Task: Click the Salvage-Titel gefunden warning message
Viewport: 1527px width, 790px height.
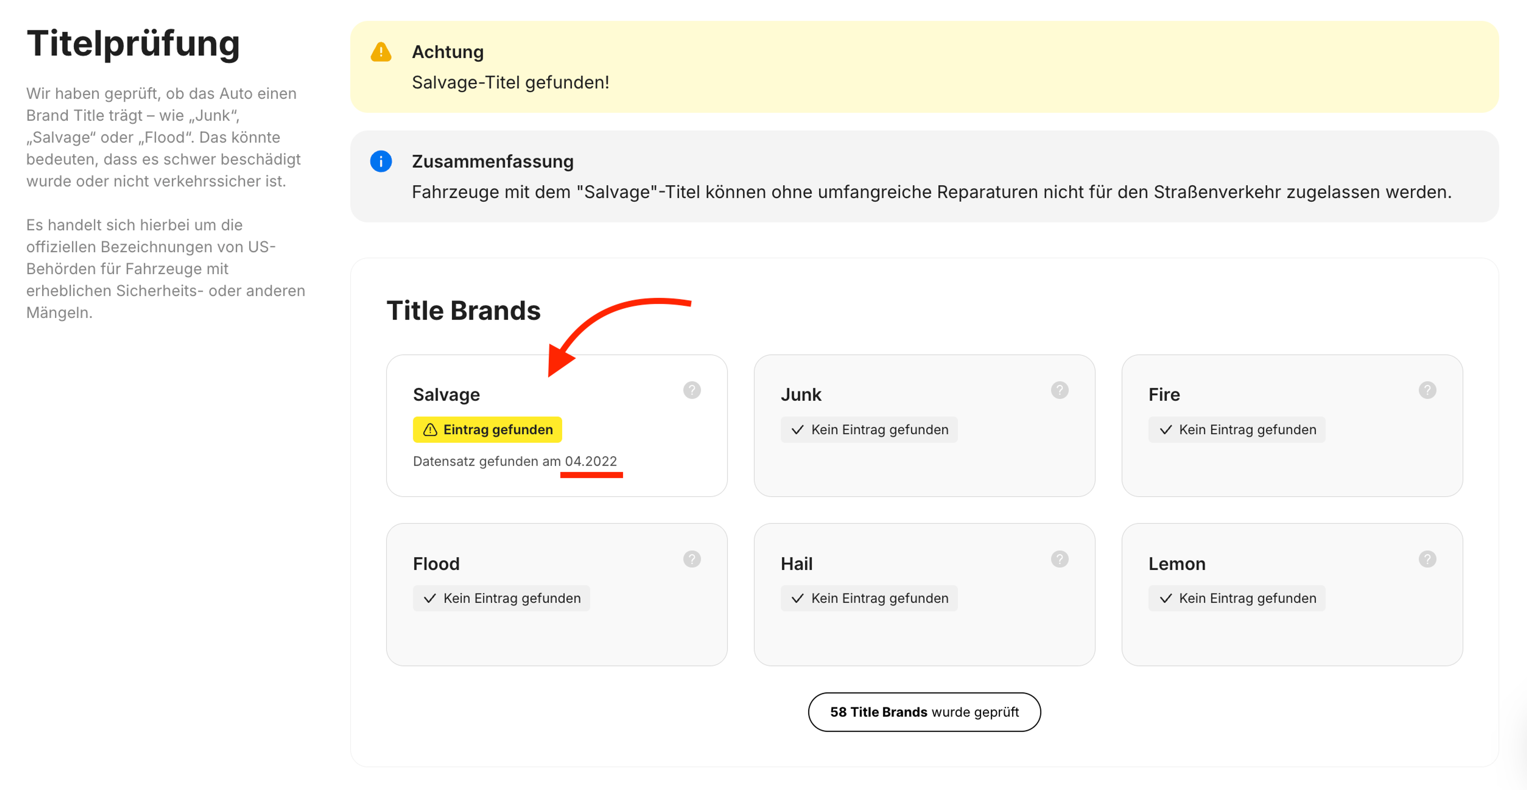Action: [510, 82]
